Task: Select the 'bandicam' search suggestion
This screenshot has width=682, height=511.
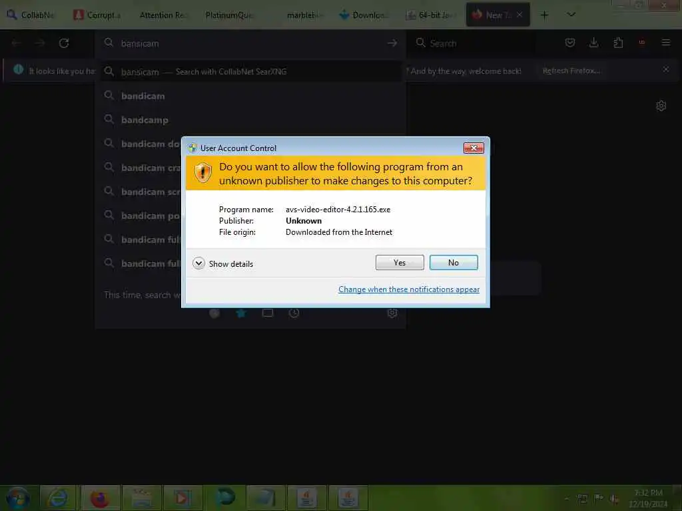Action: [250, 96]
